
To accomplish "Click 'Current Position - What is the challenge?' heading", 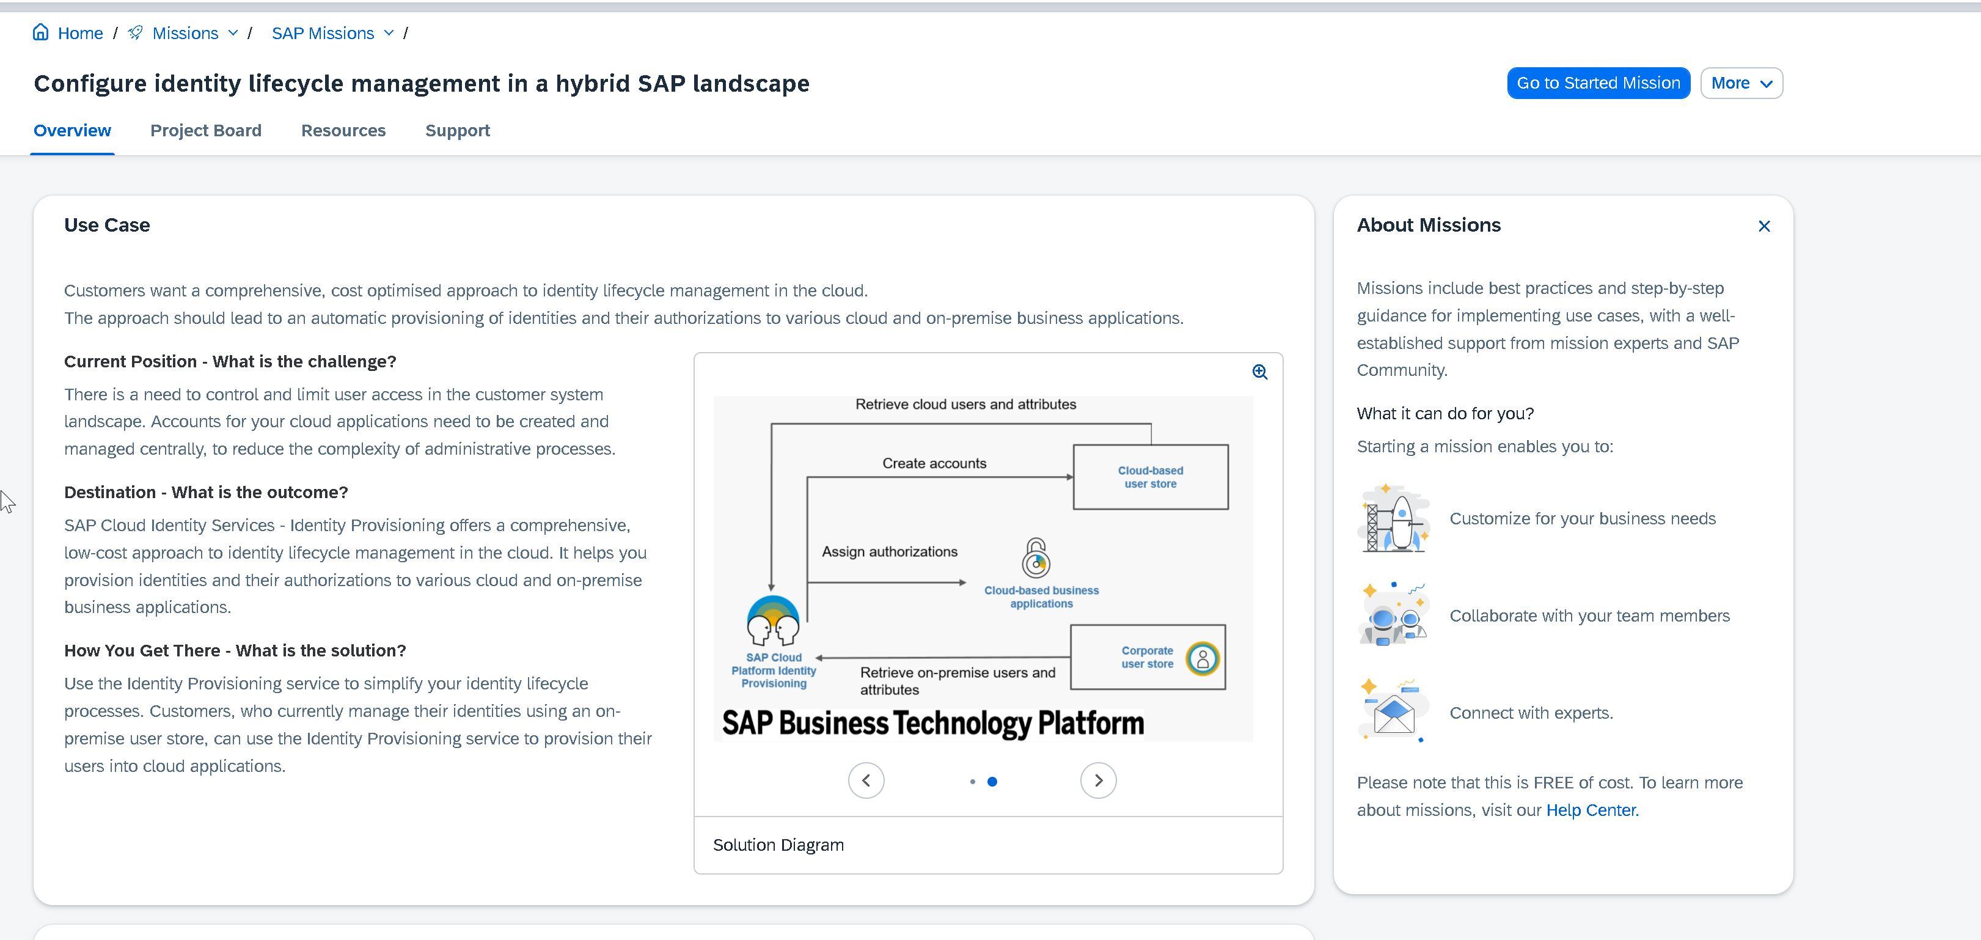I will point(230,362).
